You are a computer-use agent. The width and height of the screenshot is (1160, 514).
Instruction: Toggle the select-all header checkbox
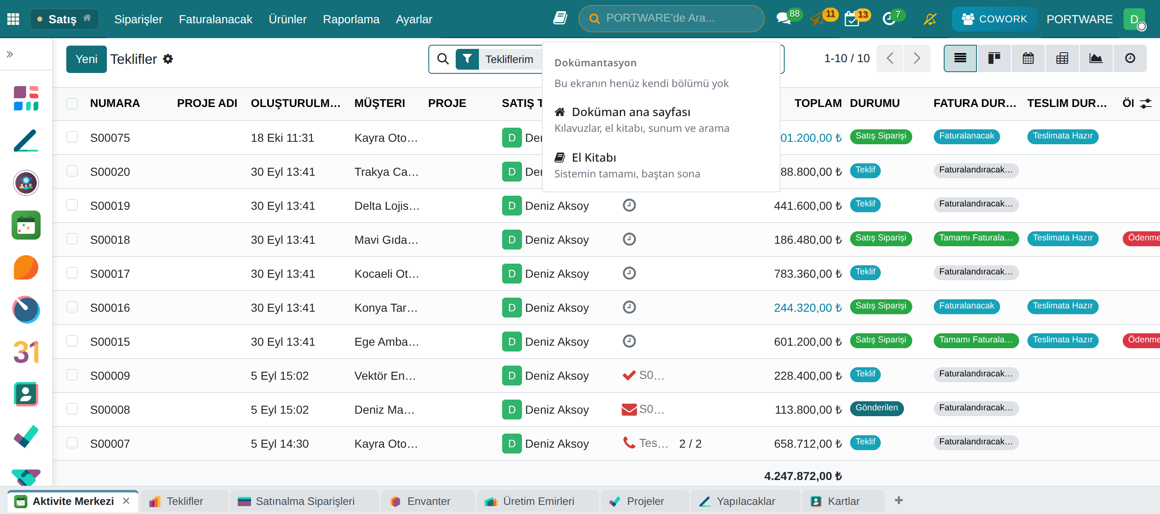(x=72, y=103)
